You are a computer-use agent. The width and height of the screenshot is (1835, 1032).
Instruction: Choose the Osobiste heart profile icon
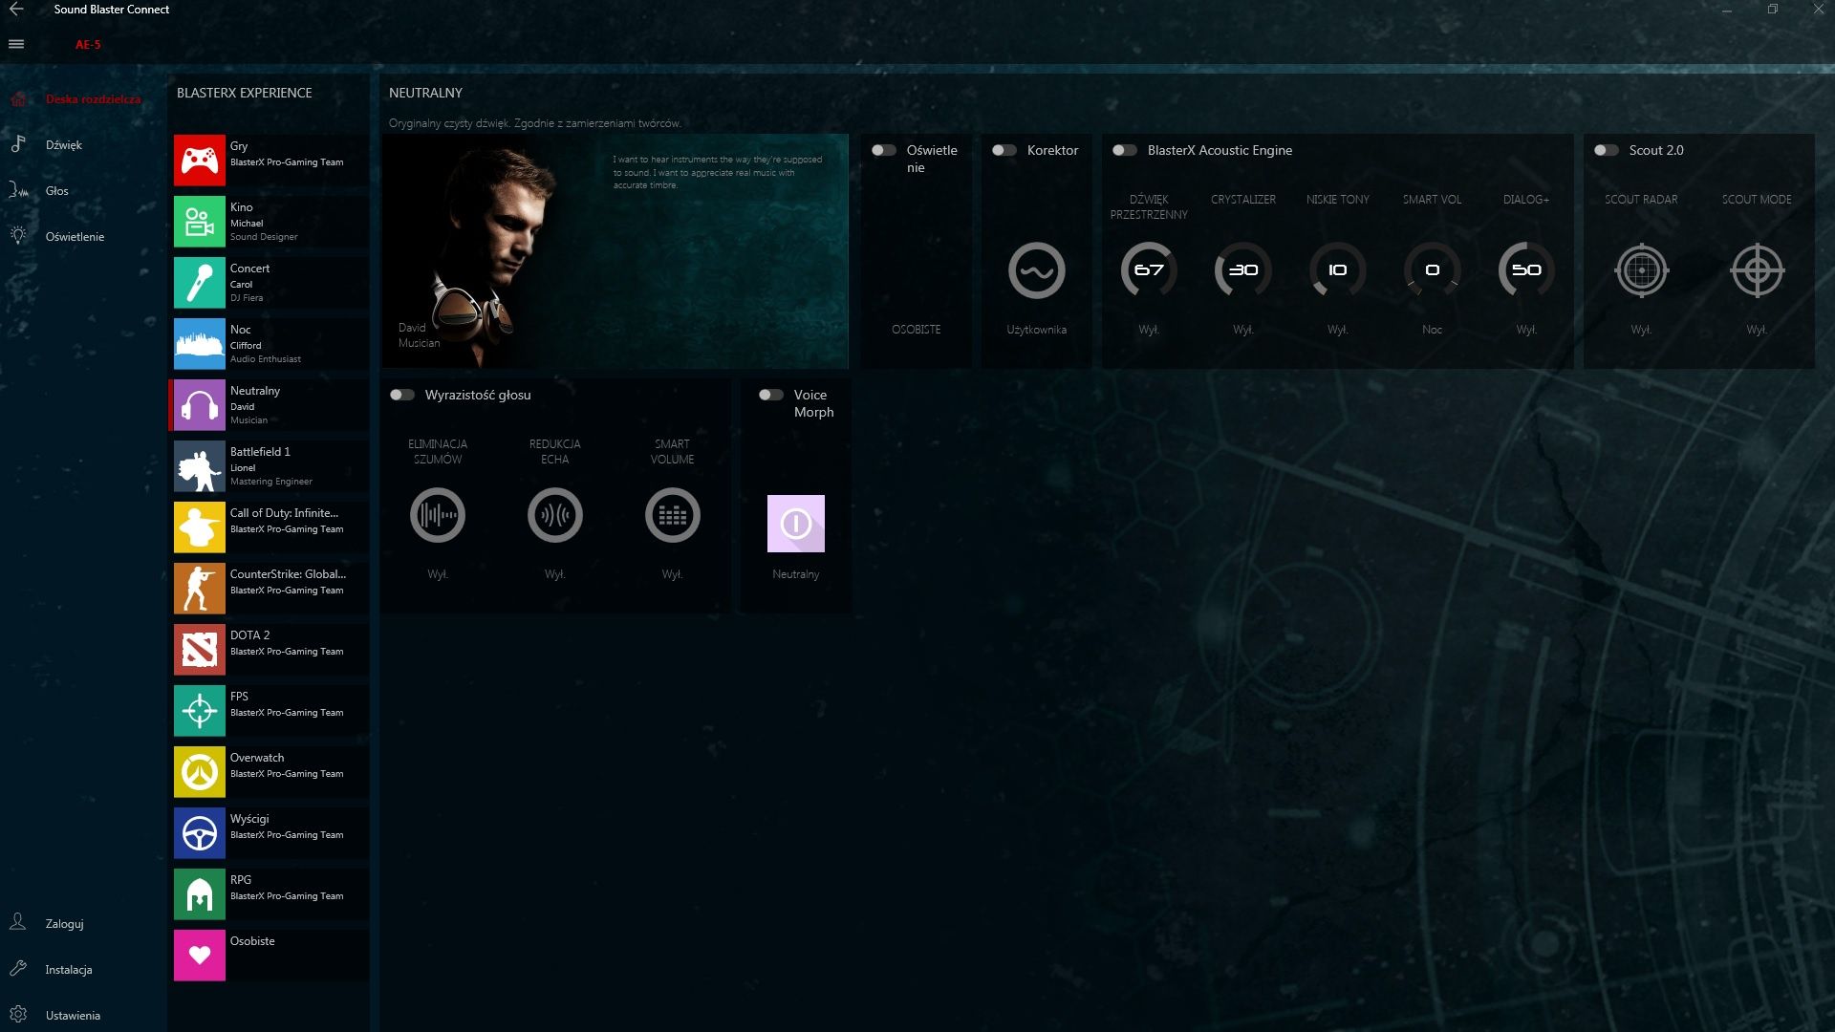(x=199, y=955)
